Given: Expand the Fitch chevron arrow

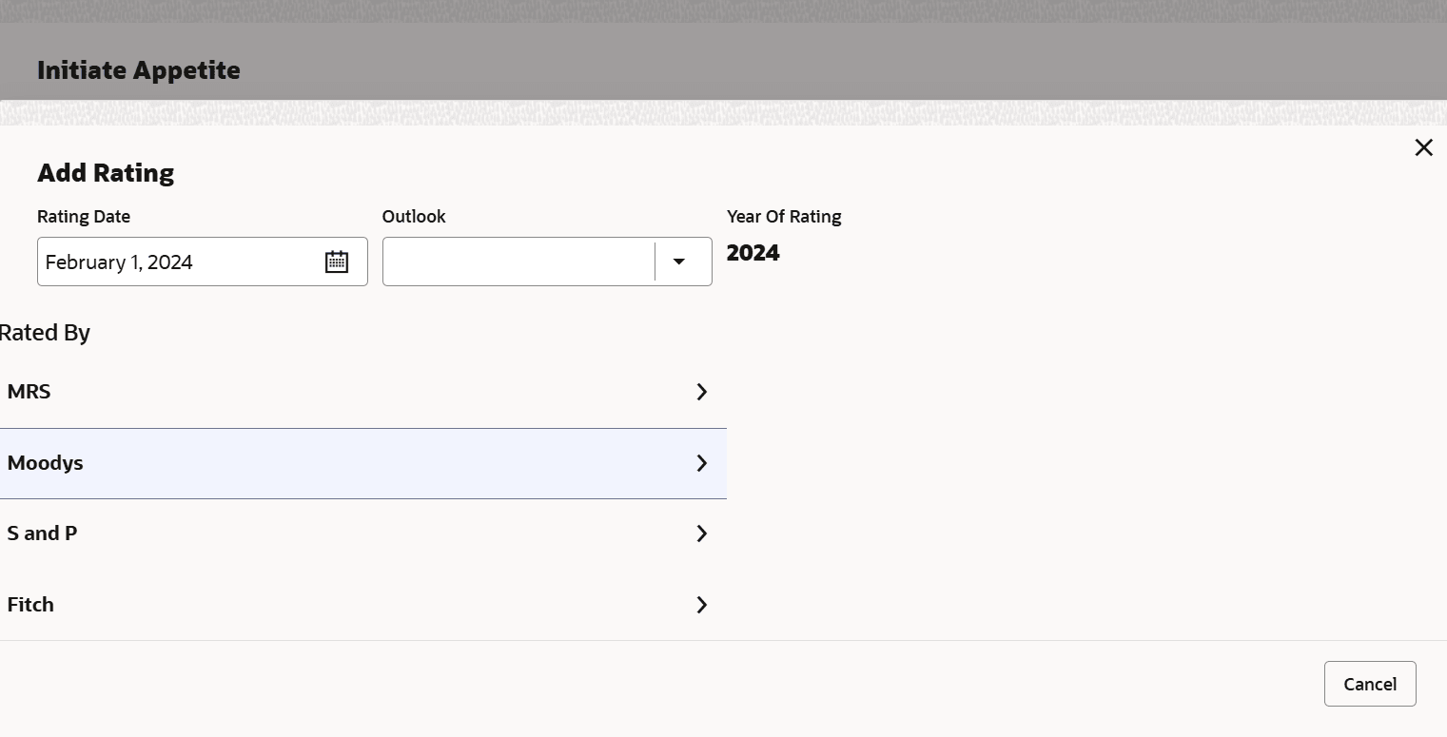Looking at the screenshot, I should (702, 605).
